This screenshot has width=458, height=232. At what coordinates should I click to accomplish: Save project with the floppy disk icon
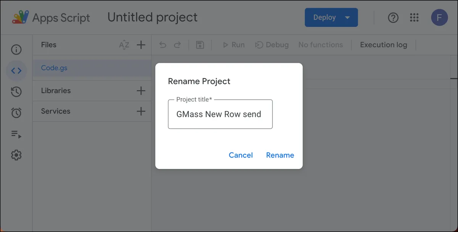[200, 45]
